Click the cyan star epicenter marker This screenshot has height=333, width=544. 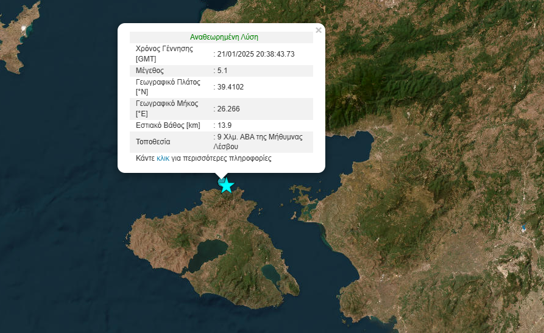pyautogui.click(x=227, y=186)
